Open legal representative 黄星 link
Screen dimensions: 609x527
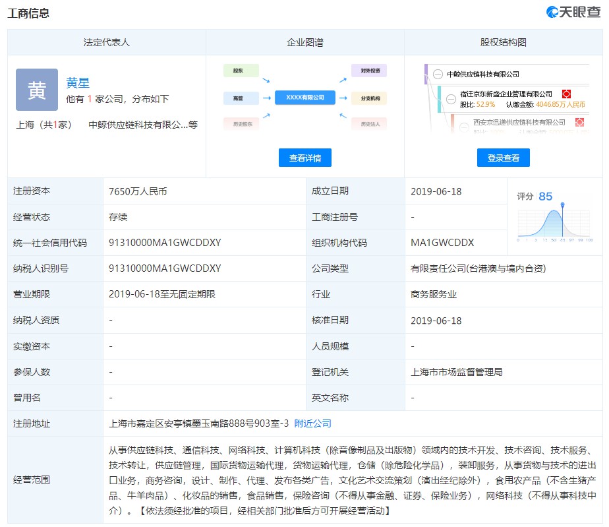pos(78,82)
